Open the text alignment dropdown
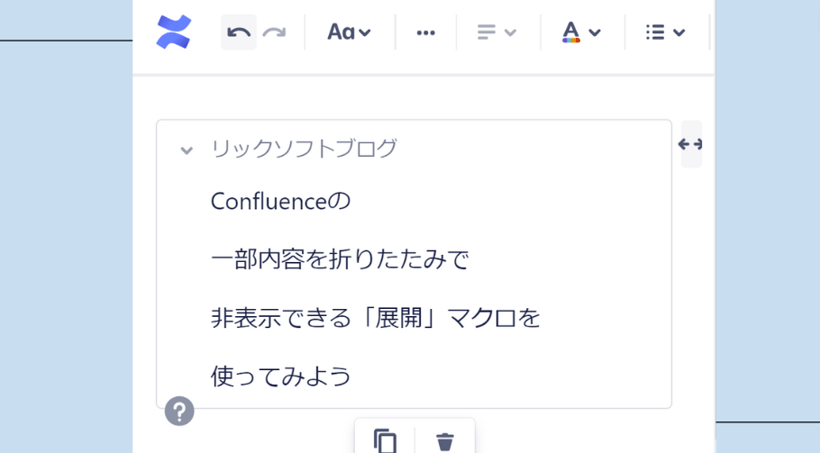The width and height of the screenshot is (820, 453). (x=497, y=32)
